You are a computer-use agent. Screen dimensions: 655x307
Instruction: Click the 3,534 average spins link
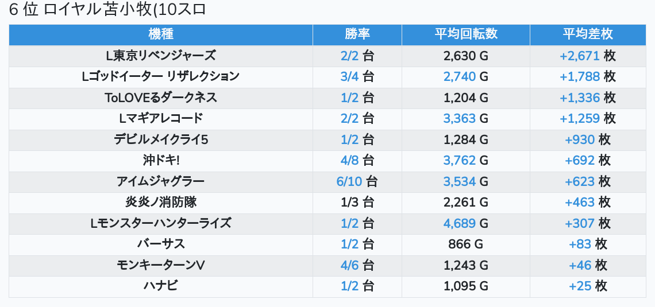(x=460, y=181)
